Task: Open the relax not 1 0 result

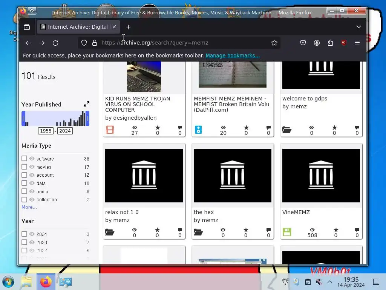Action: point(122,212)
